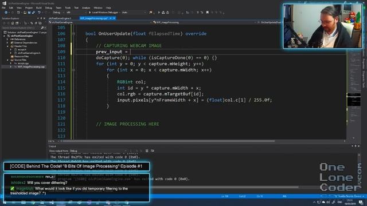This screenshot has height=206, width=367.
Task: Open the Windows notification center icon
Action: pyautogui.click(x=361, y=202)
